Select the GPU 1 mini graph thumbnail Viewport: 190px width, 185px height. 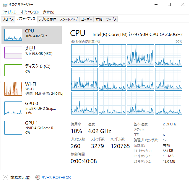pos(13,128)
